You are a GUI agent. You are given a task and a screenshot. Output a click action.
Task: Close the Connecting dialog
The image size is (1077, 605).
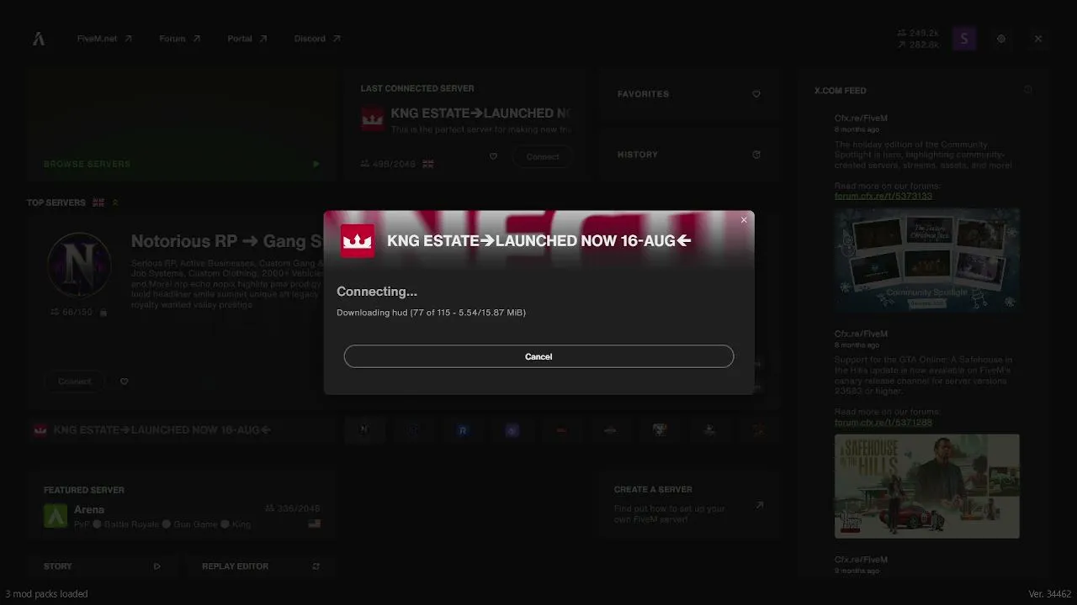pyautogui.click(x=744, y=220)
